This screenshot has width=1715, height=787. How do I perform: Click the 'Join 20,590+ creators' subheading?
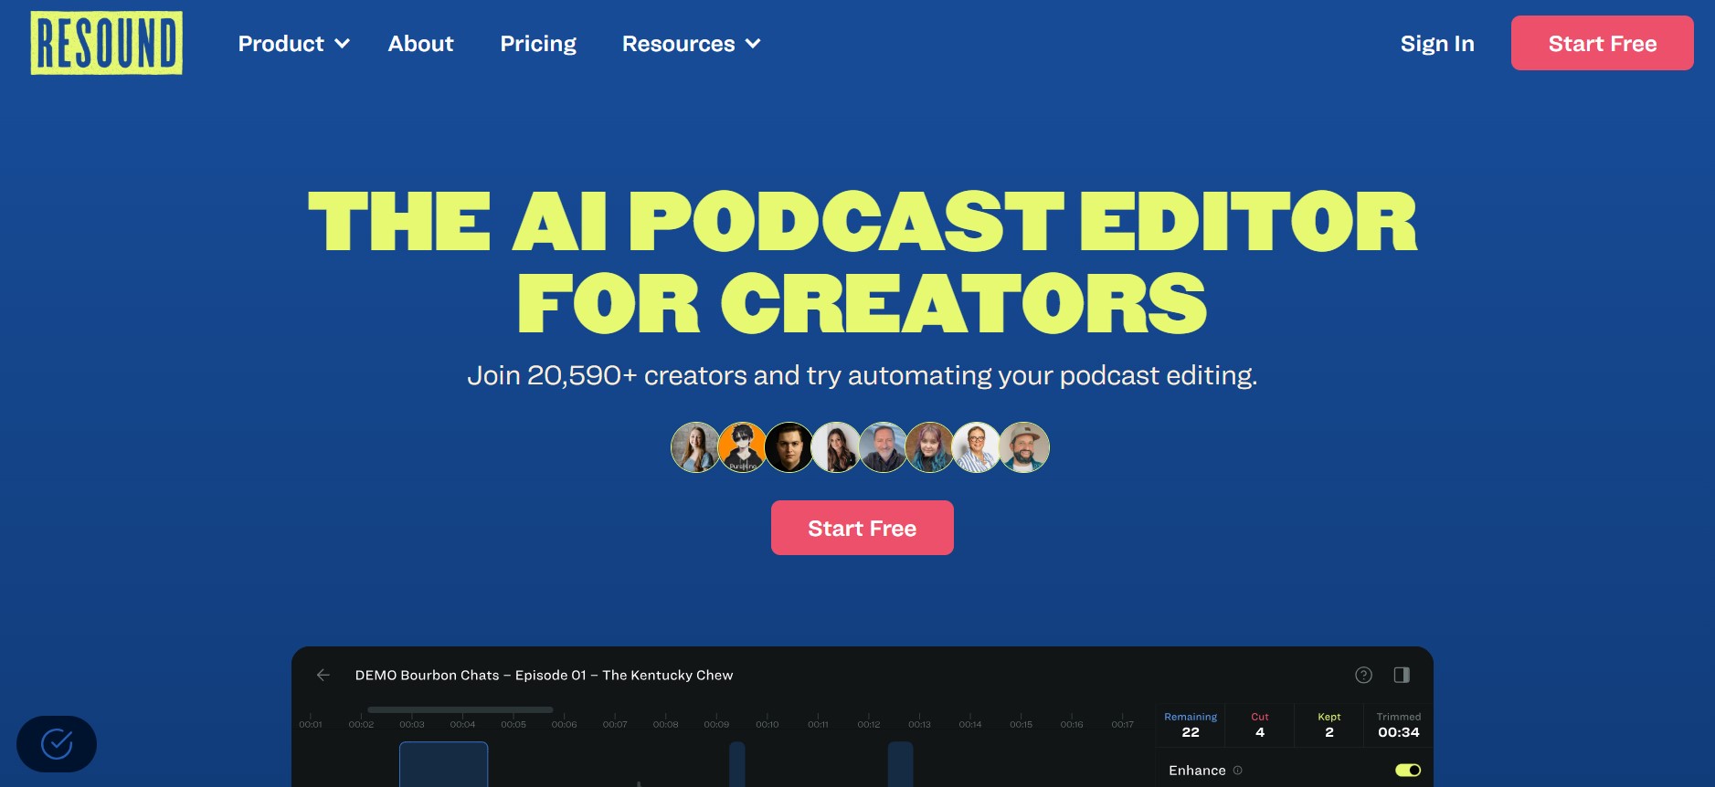point(863,375)
